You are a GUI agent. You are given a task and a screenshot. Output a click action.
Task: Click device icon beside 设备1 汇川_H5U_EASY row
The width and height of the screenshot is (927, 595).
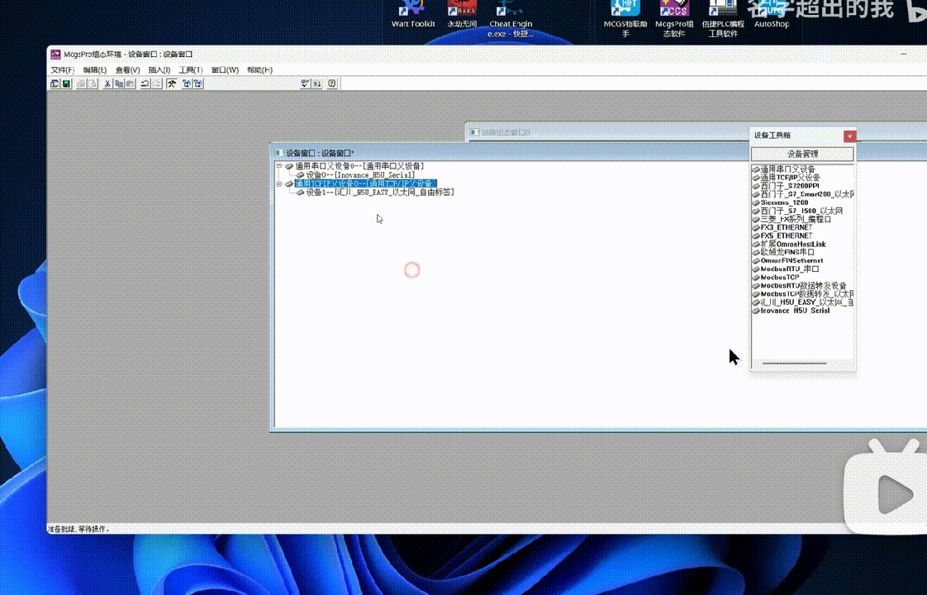tap(301, 193)
